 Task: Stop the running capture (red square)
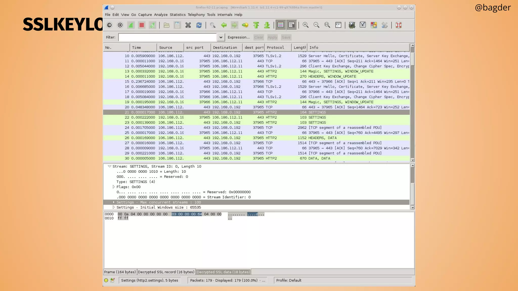(142, 25)
